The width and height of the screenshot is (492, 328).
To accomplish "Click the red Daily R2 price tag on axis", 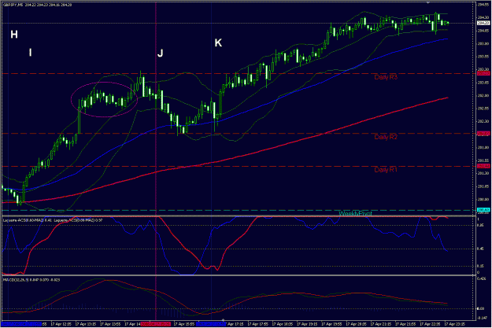I will pyautogui.click(x=483, y=134).
